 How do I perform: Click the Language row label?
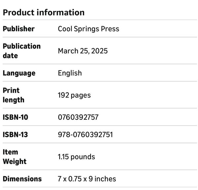[x=19, y=73]
